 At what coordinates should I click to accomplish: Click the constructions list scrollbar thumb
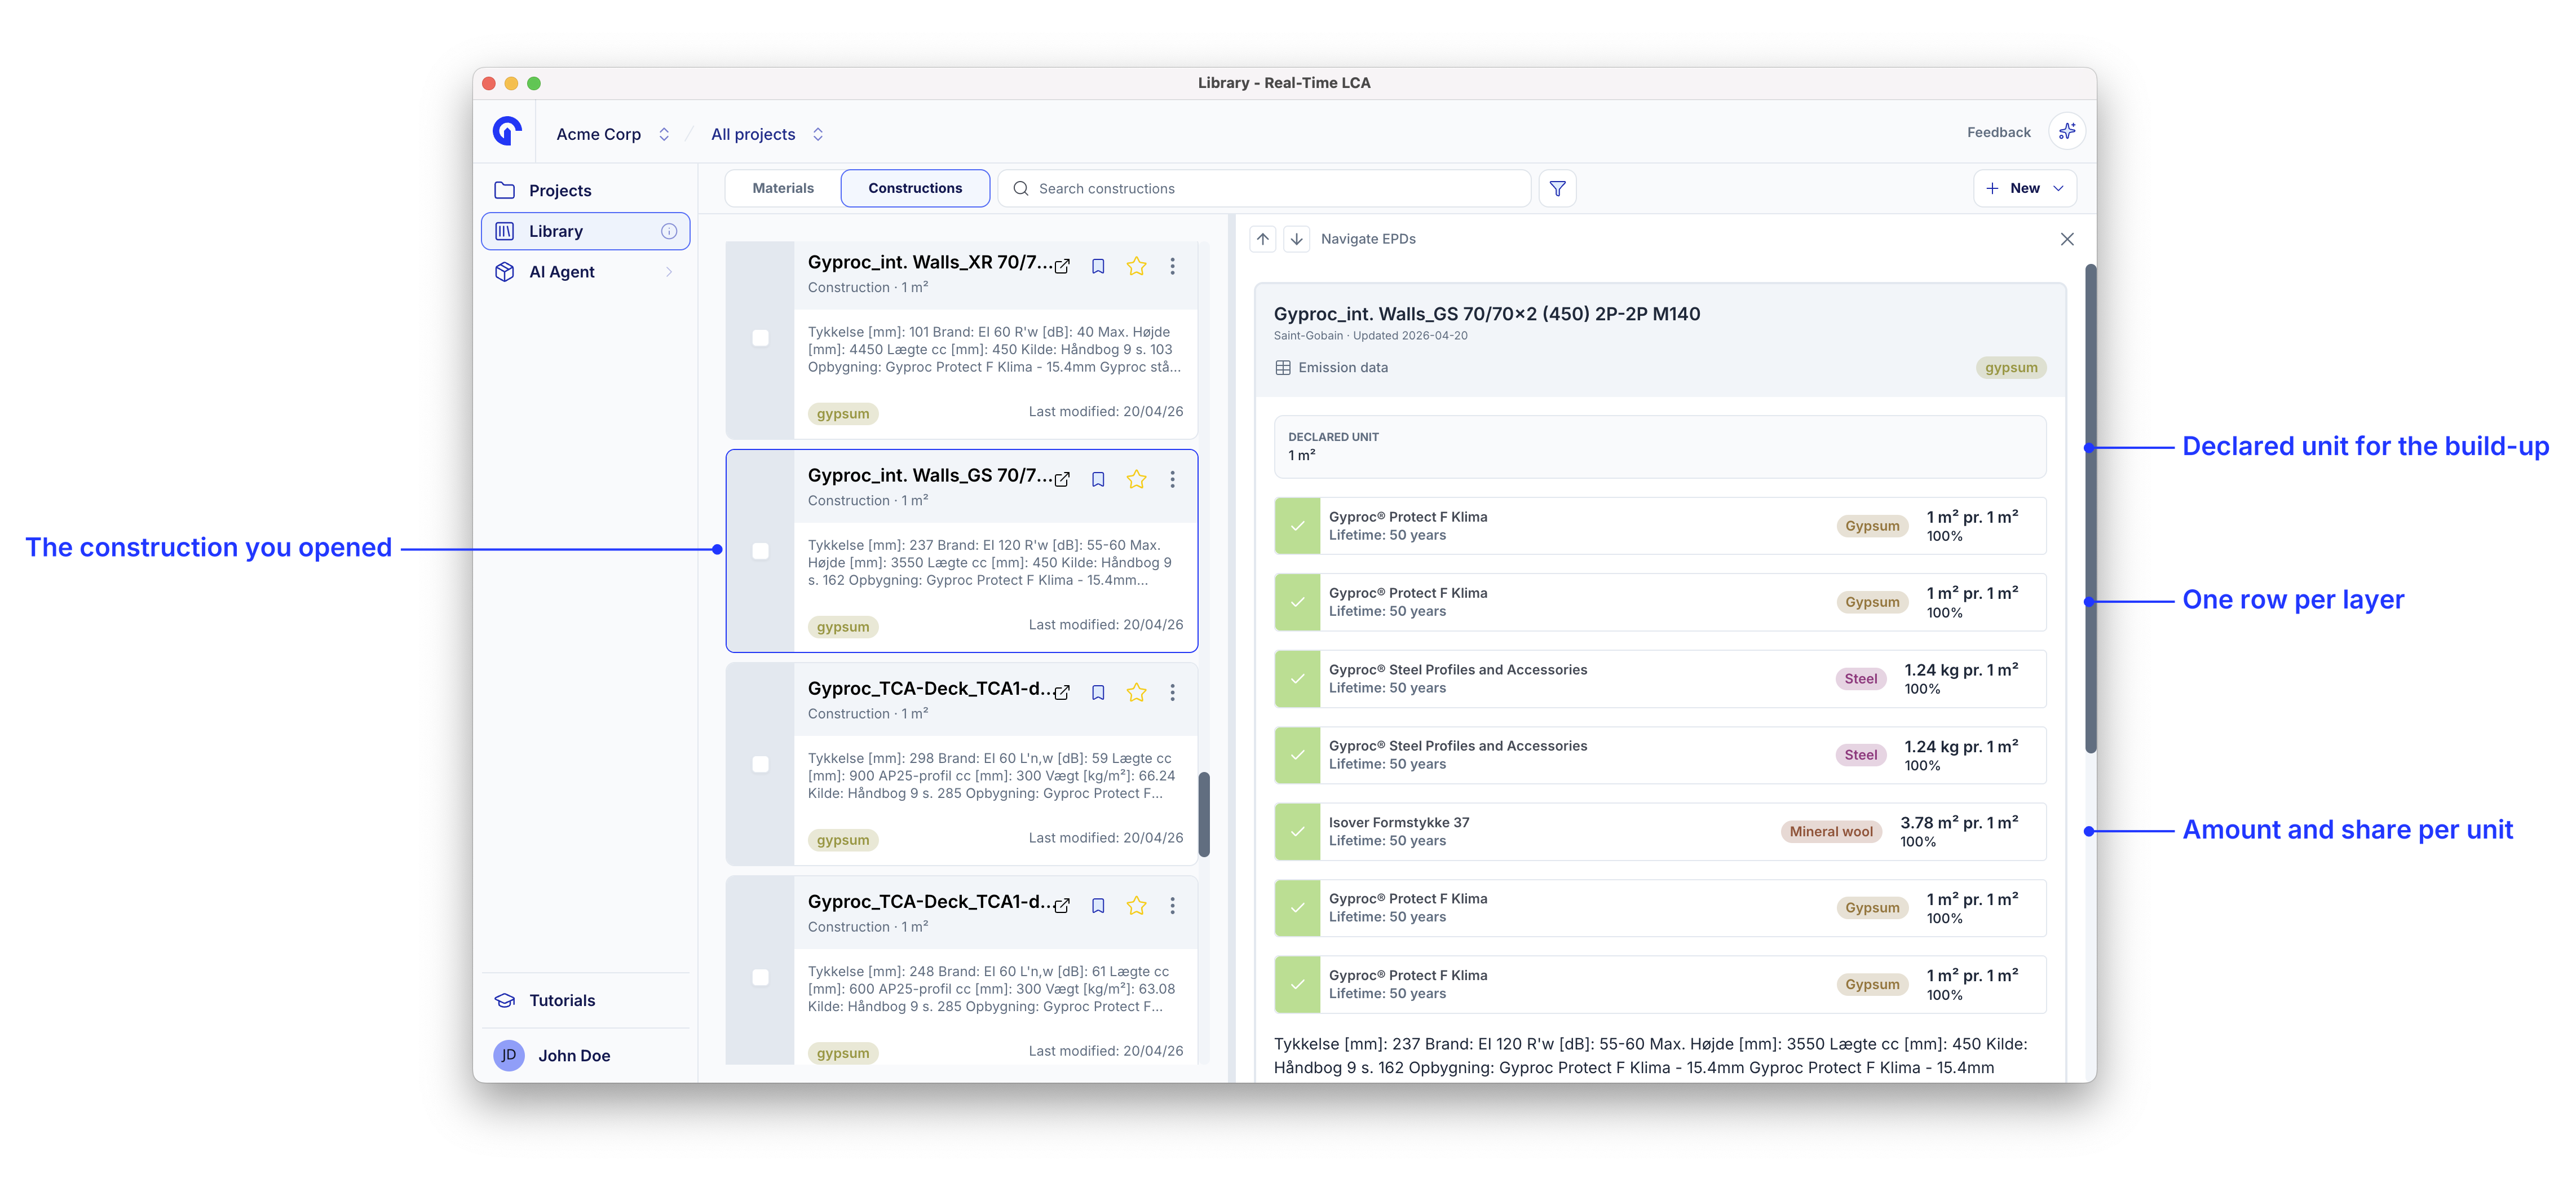click(x=1204, y=814)
